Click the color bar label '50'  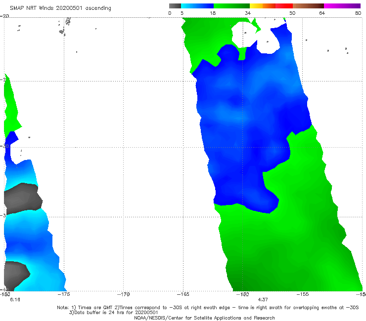point(292,13)
